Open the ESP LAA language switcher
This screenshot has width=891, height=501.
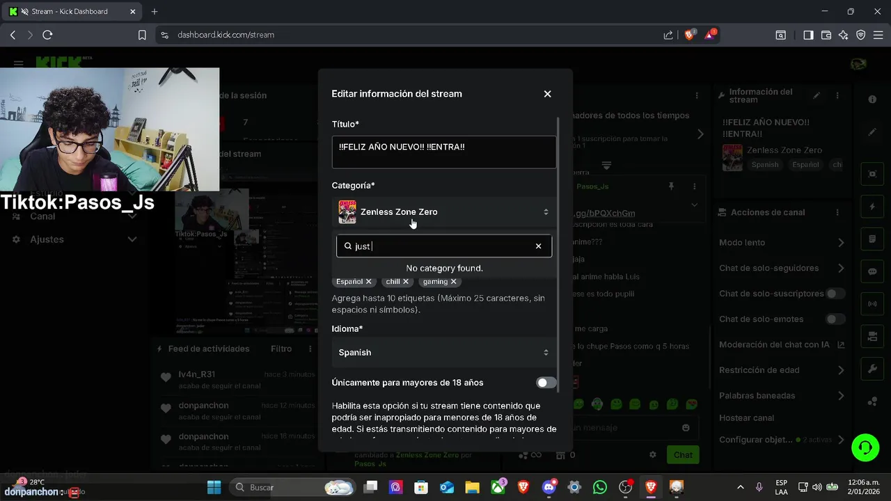click(781, 487)
